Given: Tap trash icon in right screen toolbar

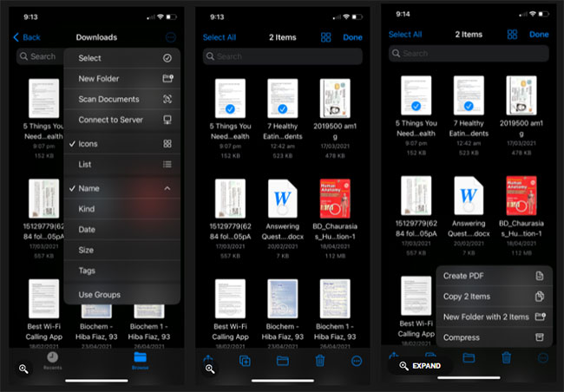Looking at the screenshot, I should point(506,357).
